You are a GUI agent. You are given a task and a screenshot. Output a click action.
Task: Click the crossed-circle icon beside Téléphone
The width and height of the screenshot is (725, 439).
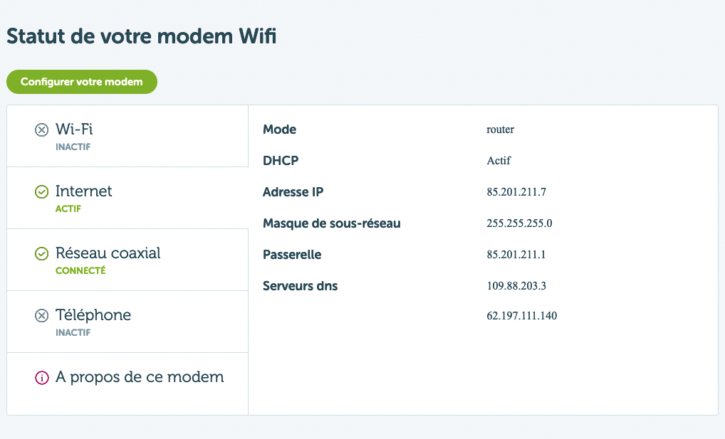pos(41,316)
